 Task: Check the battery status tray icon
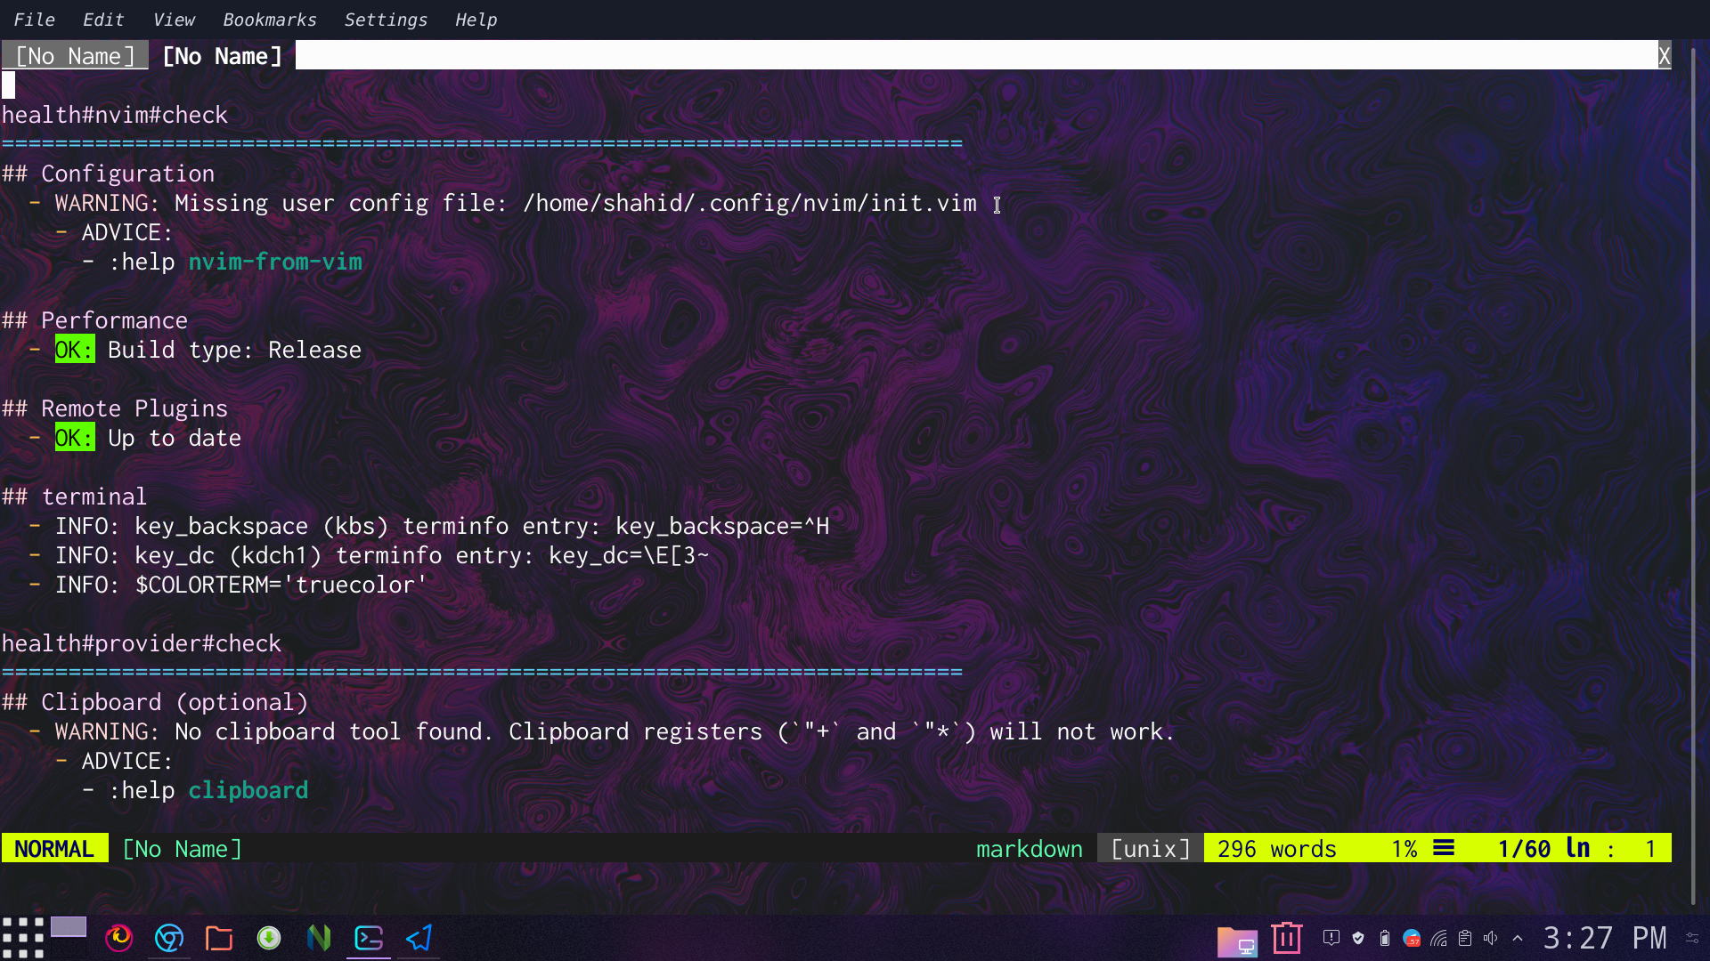pyautogui.click(x=1385, y=938)
